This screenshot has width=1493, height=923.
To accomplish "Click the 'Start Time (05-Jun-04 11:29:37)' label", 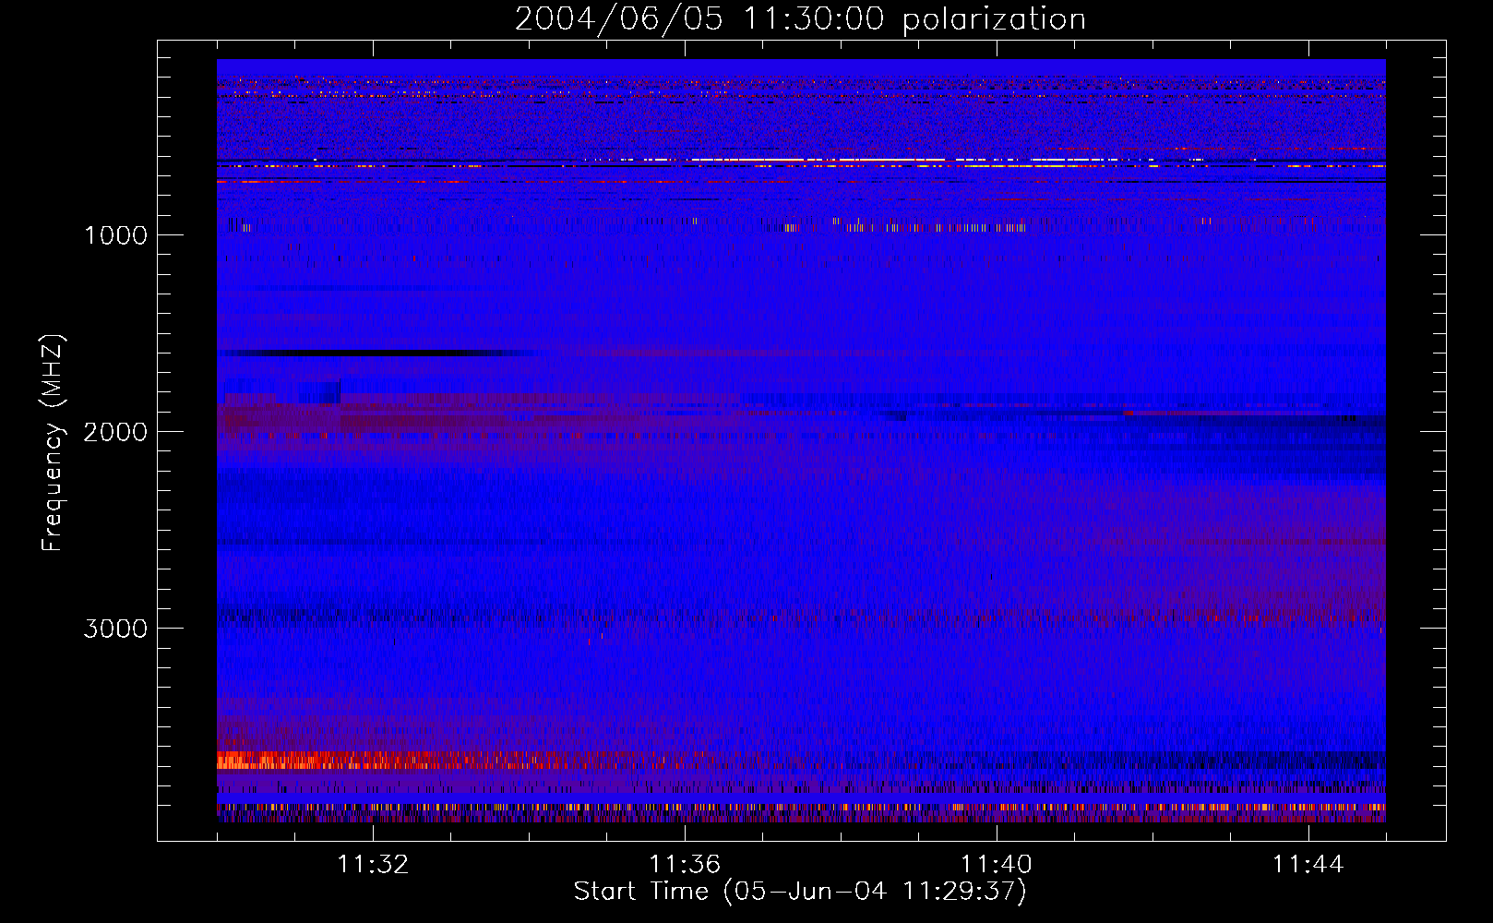I will pos(800,892).
